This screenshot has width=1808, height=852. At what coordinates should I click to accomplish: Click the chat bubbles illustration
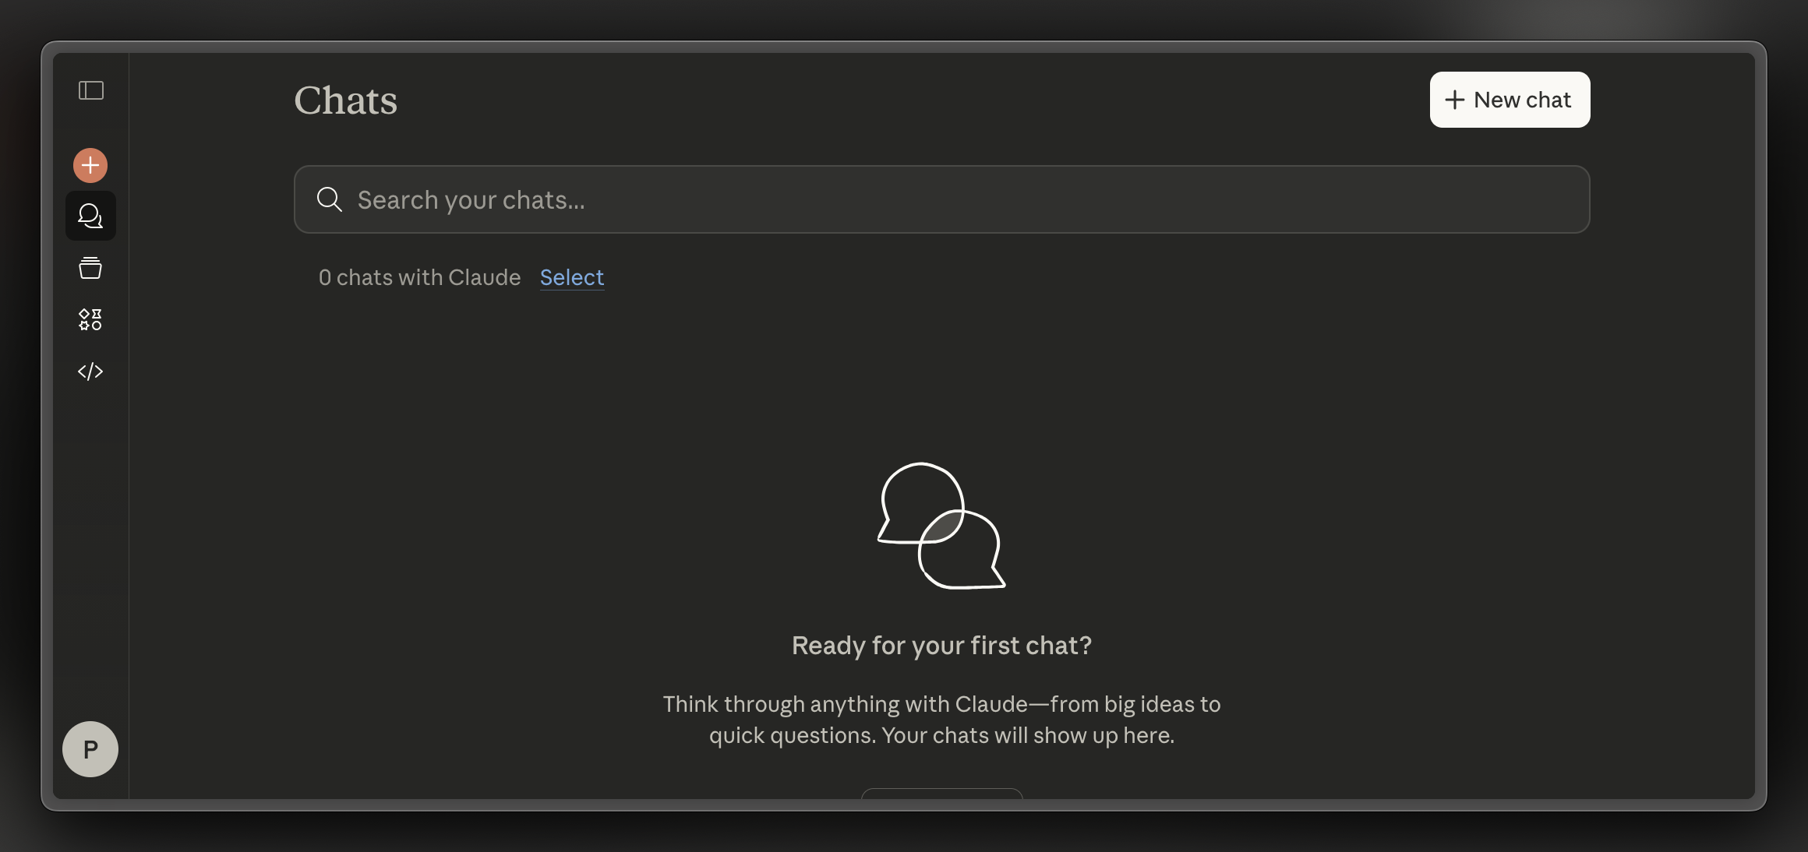tap(941, 526)
